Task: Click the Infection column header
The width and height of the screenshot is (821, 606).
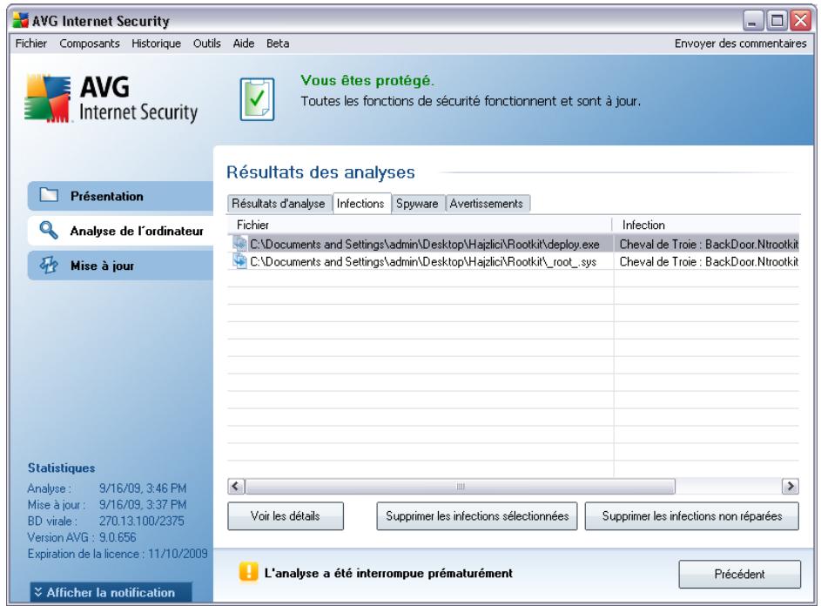Action: pyautogui.click(x=706, y=225)
